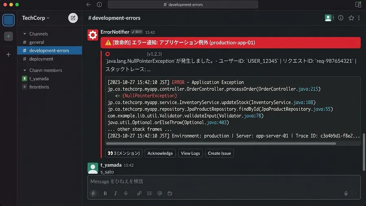Viewport: 366px width, 206px height.
Task: Toggle bold formatting
Action: point(105,193)
